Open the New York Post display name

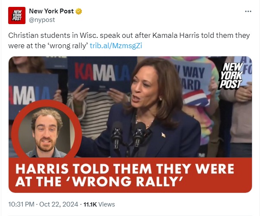pyautogui.click(x=51, y=11)
